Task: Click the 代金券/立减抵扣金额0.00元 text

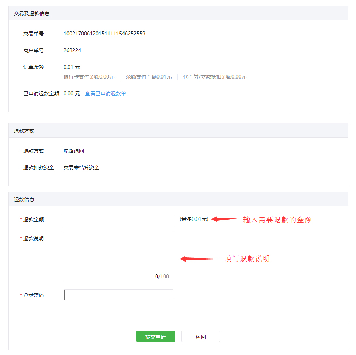Action: [215, 77]
